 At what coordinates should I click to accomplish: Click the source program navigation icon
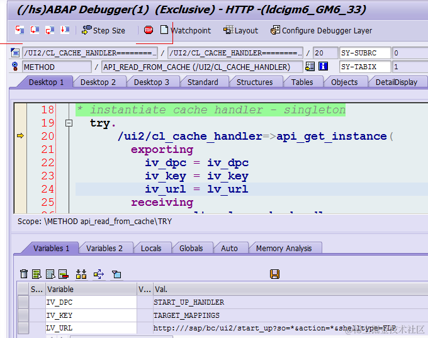15,52
